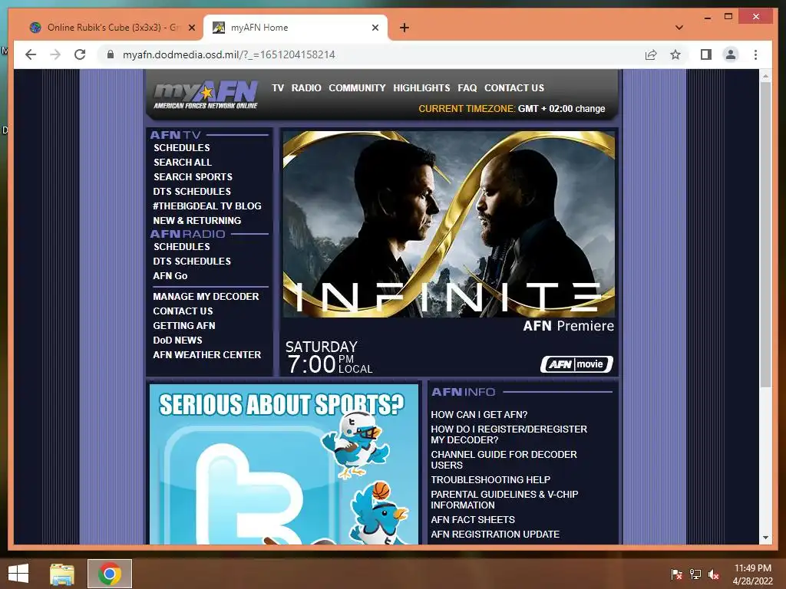Open the Chrome profile menu
Screen dimensions: 786x589
pyautogui.click(x=731, y=54)
